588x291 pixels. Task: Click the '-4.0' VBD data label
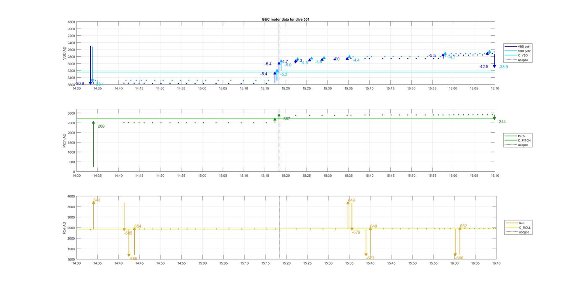pos(336,59)
